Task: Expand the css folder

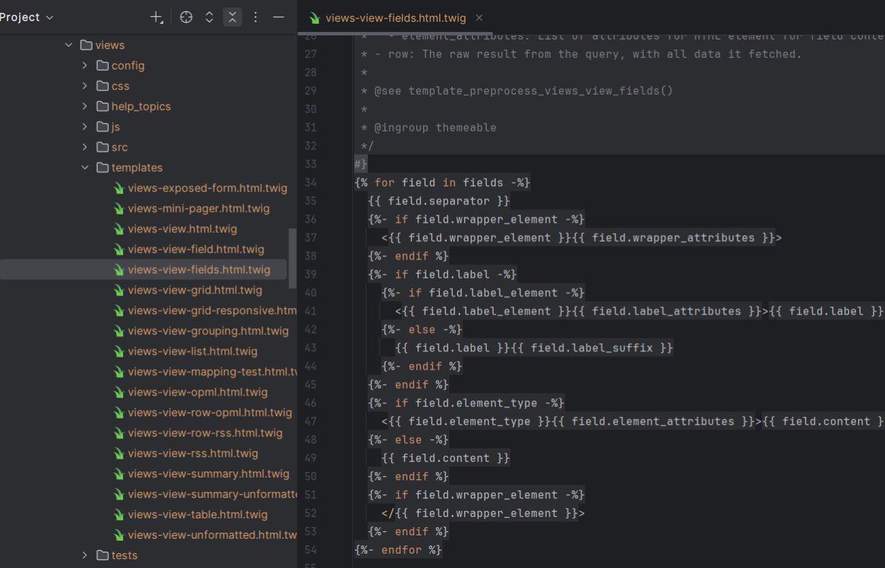Action: click(84, 86)
